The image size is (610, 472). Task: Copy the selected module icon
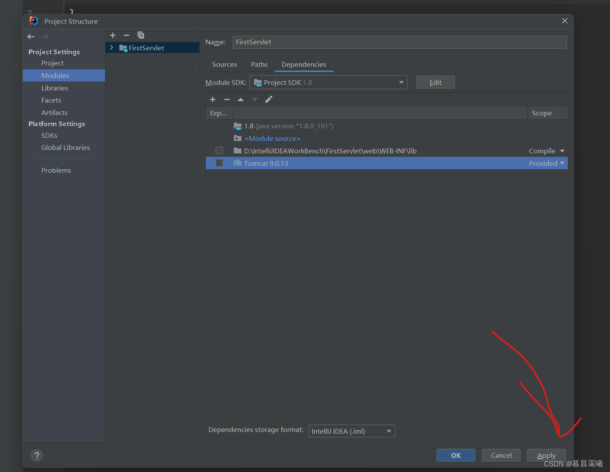141,35
